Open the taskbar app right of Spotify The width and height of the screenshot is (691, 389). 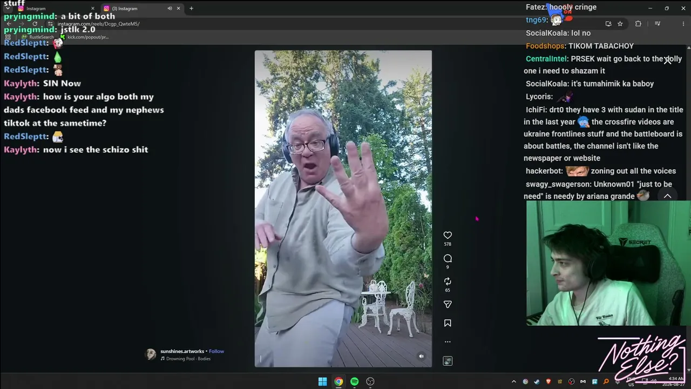coord(370,381)
